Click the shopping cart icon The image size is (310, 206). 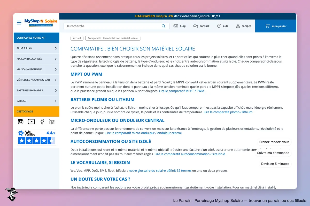(267, 26)
